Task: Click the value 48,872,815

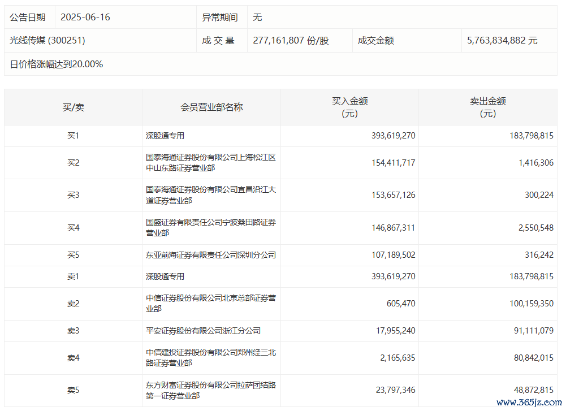Action: [x=534, y=391]
